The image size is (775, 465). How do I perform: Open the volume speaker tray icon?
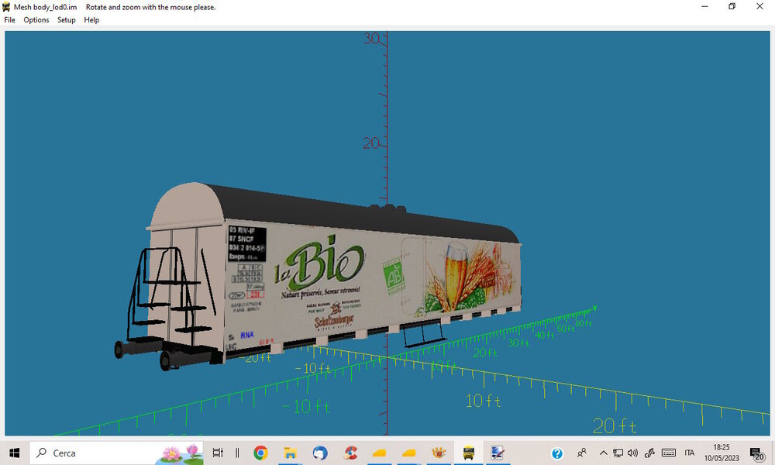point(632,453)
